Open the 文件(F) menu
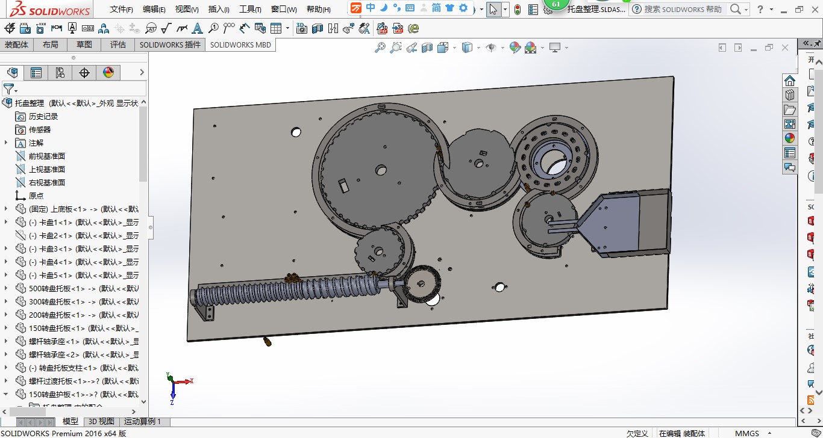Screen dimensions: 823x438 [x=122, y=10]
